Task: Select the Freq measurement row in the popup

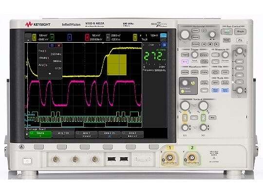Action: (50, 52)
